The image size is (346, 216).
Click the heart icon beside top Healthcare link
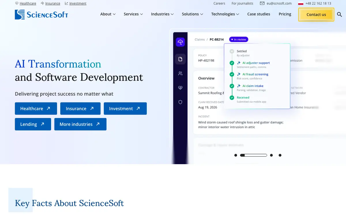click(x=17, y=3)
